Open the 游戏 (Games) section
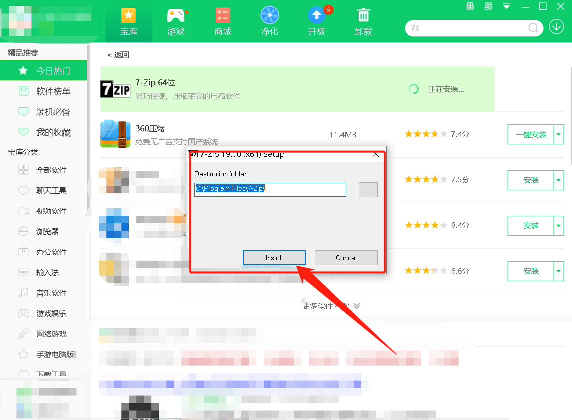 point(176,21)
